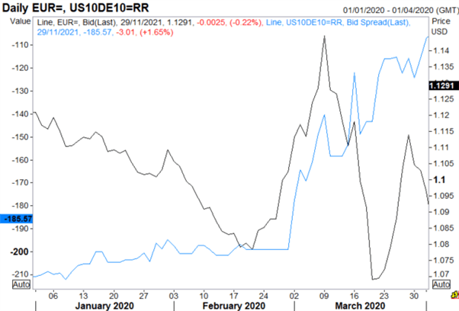Viewport: 459px width, 311px height.
Task: Click the 1.14 right axis tick label
Action: (x=441, y=50)
